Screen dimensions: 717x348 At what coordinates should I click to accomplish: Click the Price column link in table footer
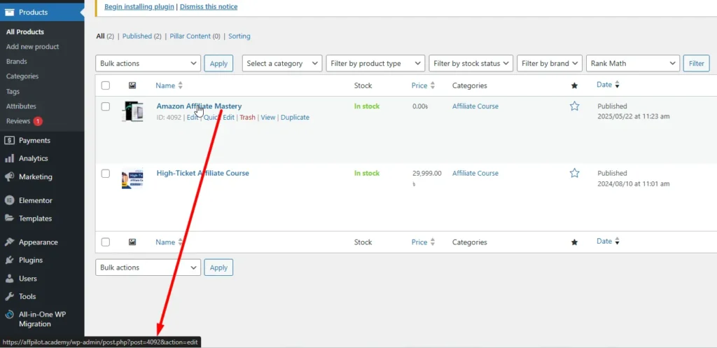pos(419,242)
